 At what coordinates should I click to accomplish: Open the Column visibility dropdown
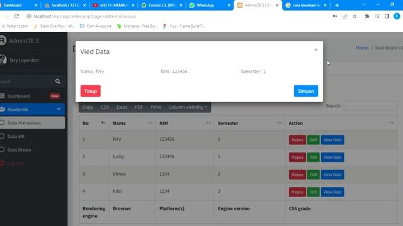(x=188, y=107)
